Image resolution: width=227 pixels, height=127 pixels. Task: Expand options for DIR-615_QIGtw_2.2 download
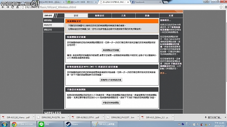(173, 118)
